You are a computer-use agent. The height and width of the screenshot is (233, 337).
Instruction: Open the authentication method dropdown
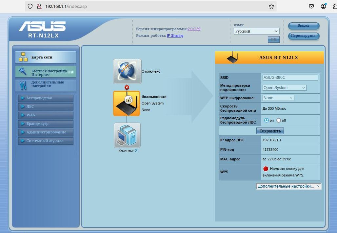click(284, 88)
